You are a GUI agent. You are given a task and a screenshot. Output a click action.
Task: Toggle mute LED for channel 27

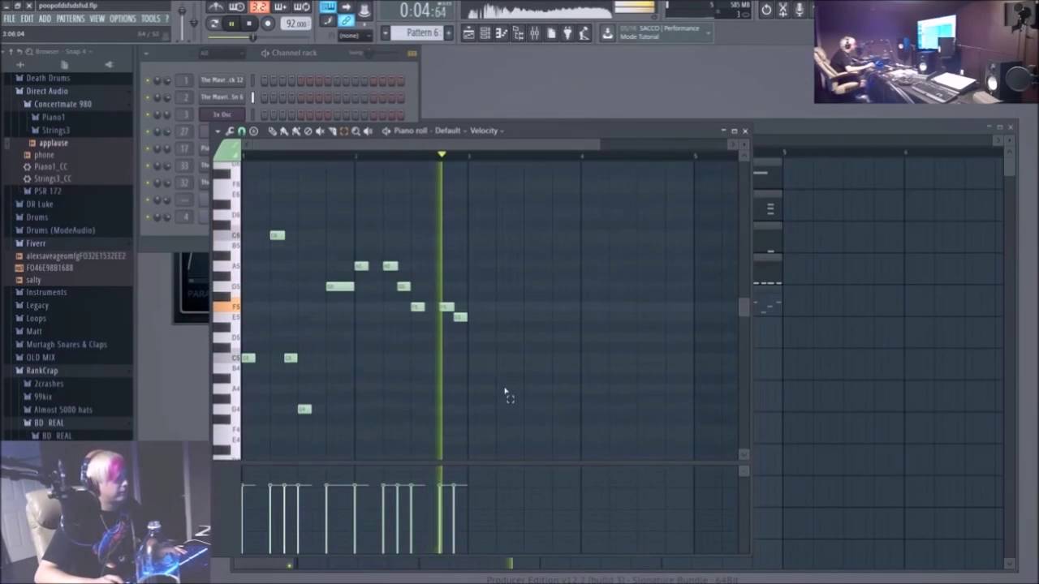pyautogui.click(x=147, y=131)
